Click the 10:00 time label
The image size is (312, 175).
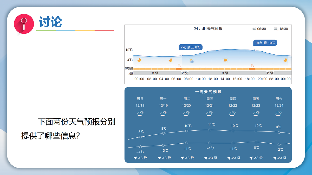201,79
